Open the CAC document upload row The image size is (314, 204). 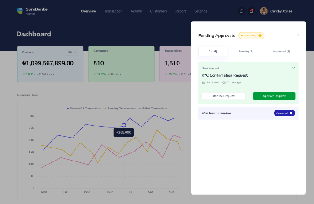click(x=249, y=113)
